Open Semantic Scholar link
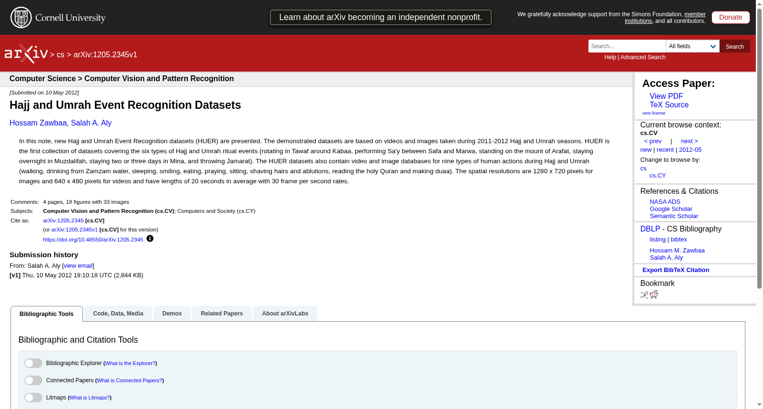Screen dimensions: 763x409 [x=674, y=216]
